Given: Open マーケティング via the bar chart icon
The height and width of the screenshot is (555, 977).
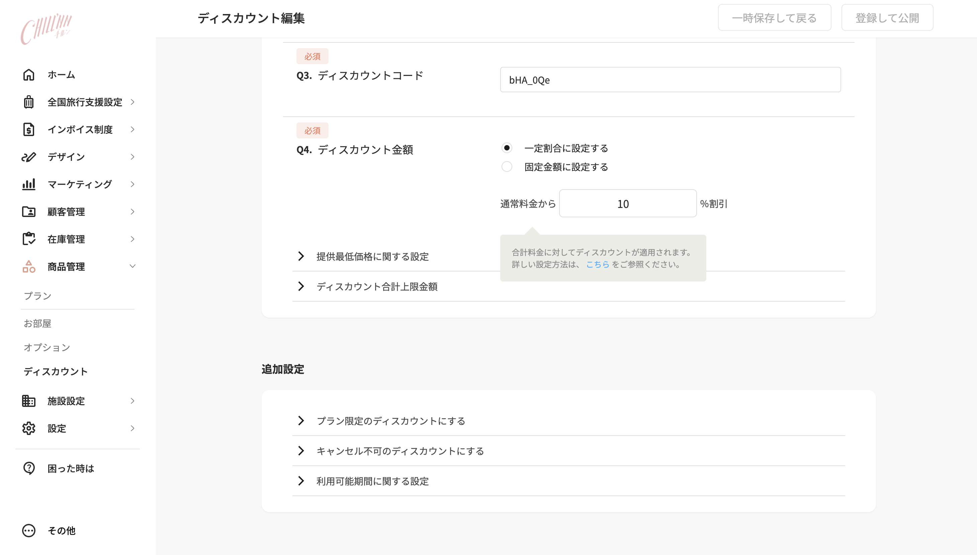Looking at the screenshot, I should 28,184.
